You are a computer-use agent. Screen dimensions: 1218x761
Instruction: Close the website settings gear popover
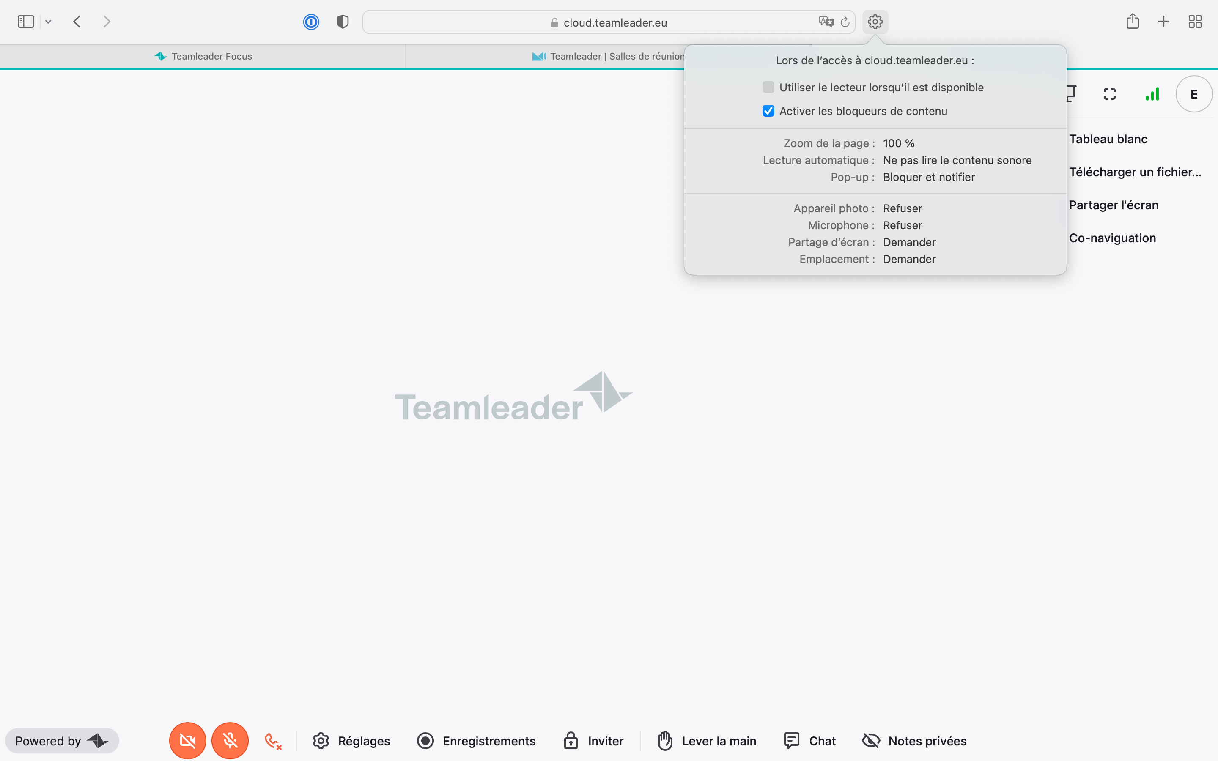(875, 22)
